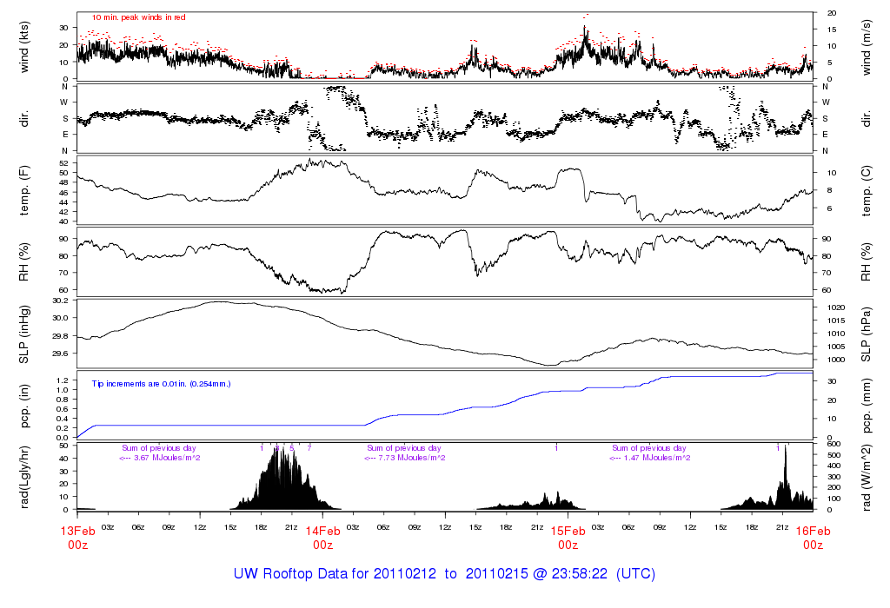The width and height of the screenshot is (890, 608).
Task: Click the '1015' tick on hPa axis
Action: tap(836, 321)
